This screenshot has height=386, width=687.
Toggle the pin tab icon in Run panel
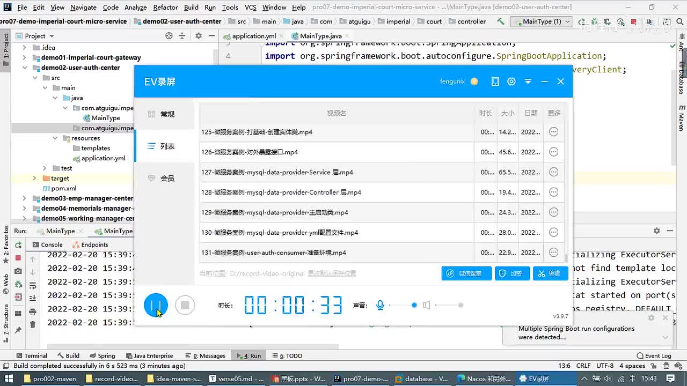18,331
